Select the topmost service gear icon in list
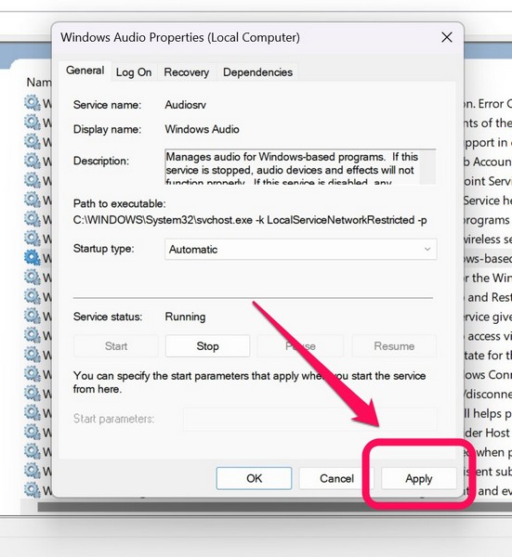Viewport: 512px width, 557px height. click(33, 103)
